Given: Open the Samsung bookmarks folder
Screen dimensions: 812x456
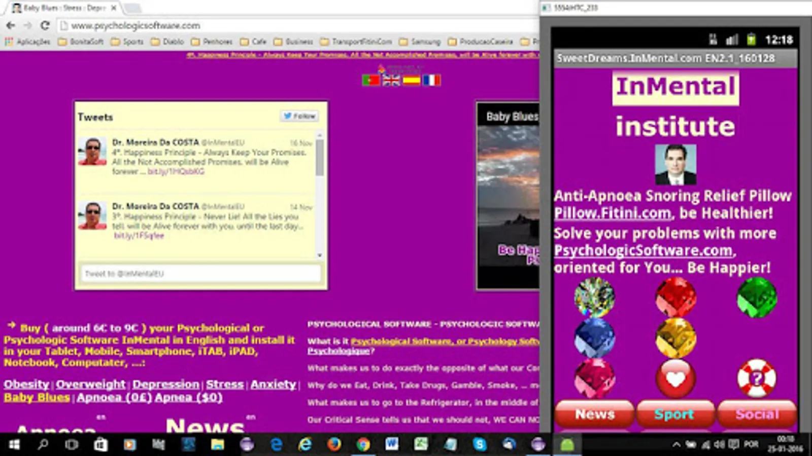Looking at the screenshot, I should click(420, 42).
